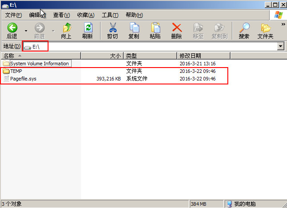
Task: Delete selection with the red 删除 X
Action: [x=177, y=31]
